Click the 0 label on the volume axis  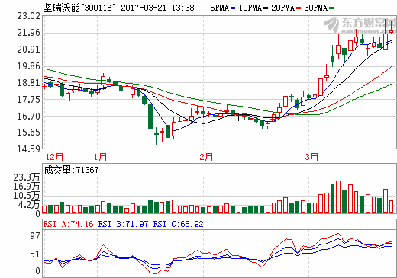pos(37,214)
